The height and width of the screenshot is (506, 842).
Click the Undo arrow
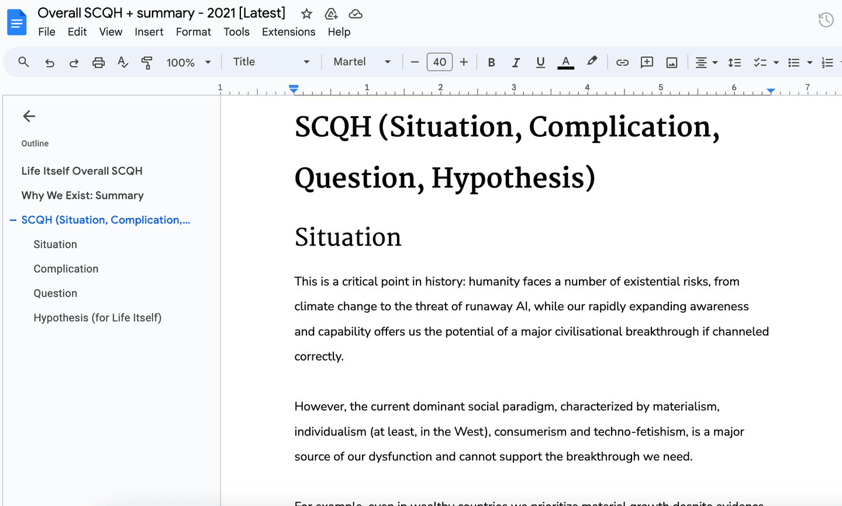(49, 62)
